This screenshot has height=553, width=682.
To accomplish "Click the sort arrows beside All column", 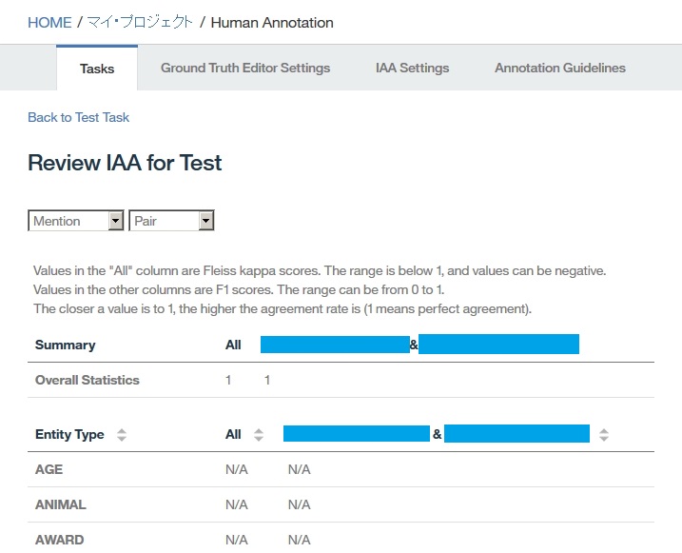I will tap(259, 435).
